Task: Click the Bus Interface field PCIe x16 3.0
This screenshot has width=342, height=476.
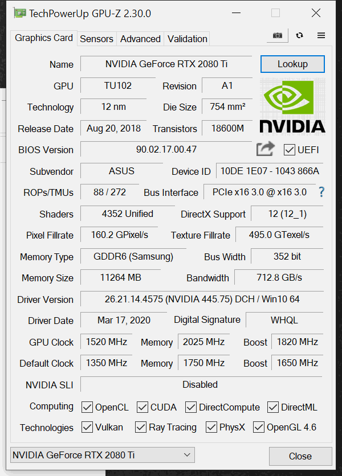Action: (259, 192)
